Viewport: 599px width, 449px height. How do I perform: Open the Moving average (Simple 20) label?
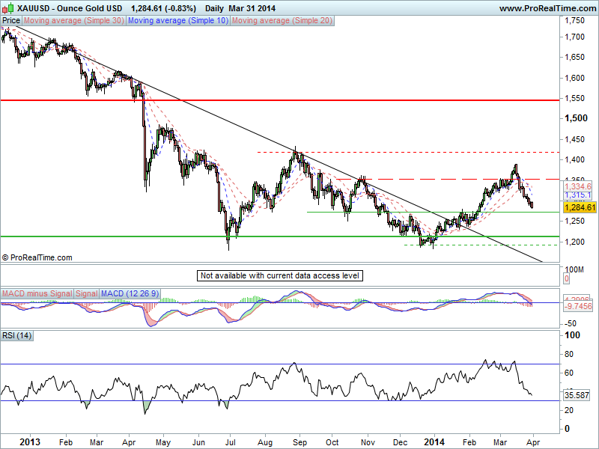pyautogui.click(x=282, y=21)
